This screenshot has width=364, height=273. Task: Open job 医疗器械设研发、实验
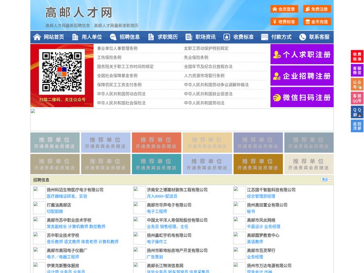[67, 196]
